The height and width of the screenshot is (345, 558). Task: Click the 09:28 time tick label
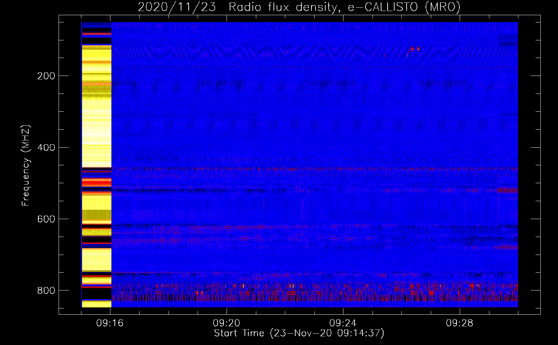[x=460, y=323]
